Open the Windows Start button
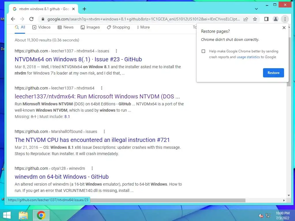 point(7,215)
